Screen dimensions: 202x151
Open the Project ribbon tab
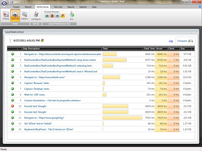pos(16,7)
